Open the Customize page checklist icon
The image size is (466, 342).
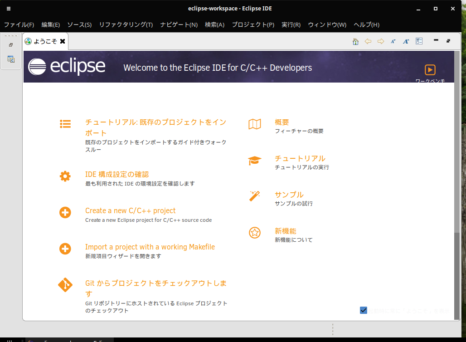click(x=419, y=41)
